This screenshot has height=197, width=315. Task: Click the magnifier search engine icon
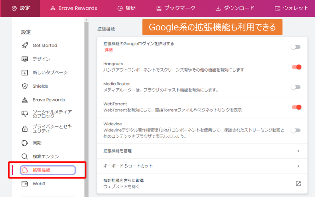click(x=25, y=156)
